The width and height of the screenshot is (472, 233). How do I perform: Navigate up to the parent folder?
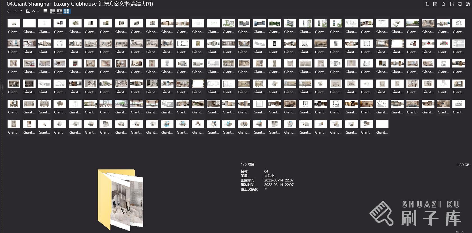pos(21,11)
